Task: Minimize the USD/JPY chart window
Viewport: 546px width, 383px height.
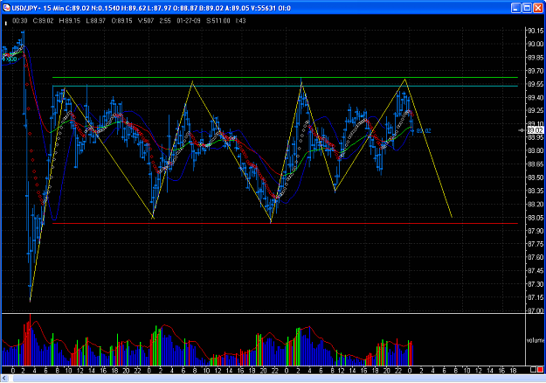Action: coord(516,8)
